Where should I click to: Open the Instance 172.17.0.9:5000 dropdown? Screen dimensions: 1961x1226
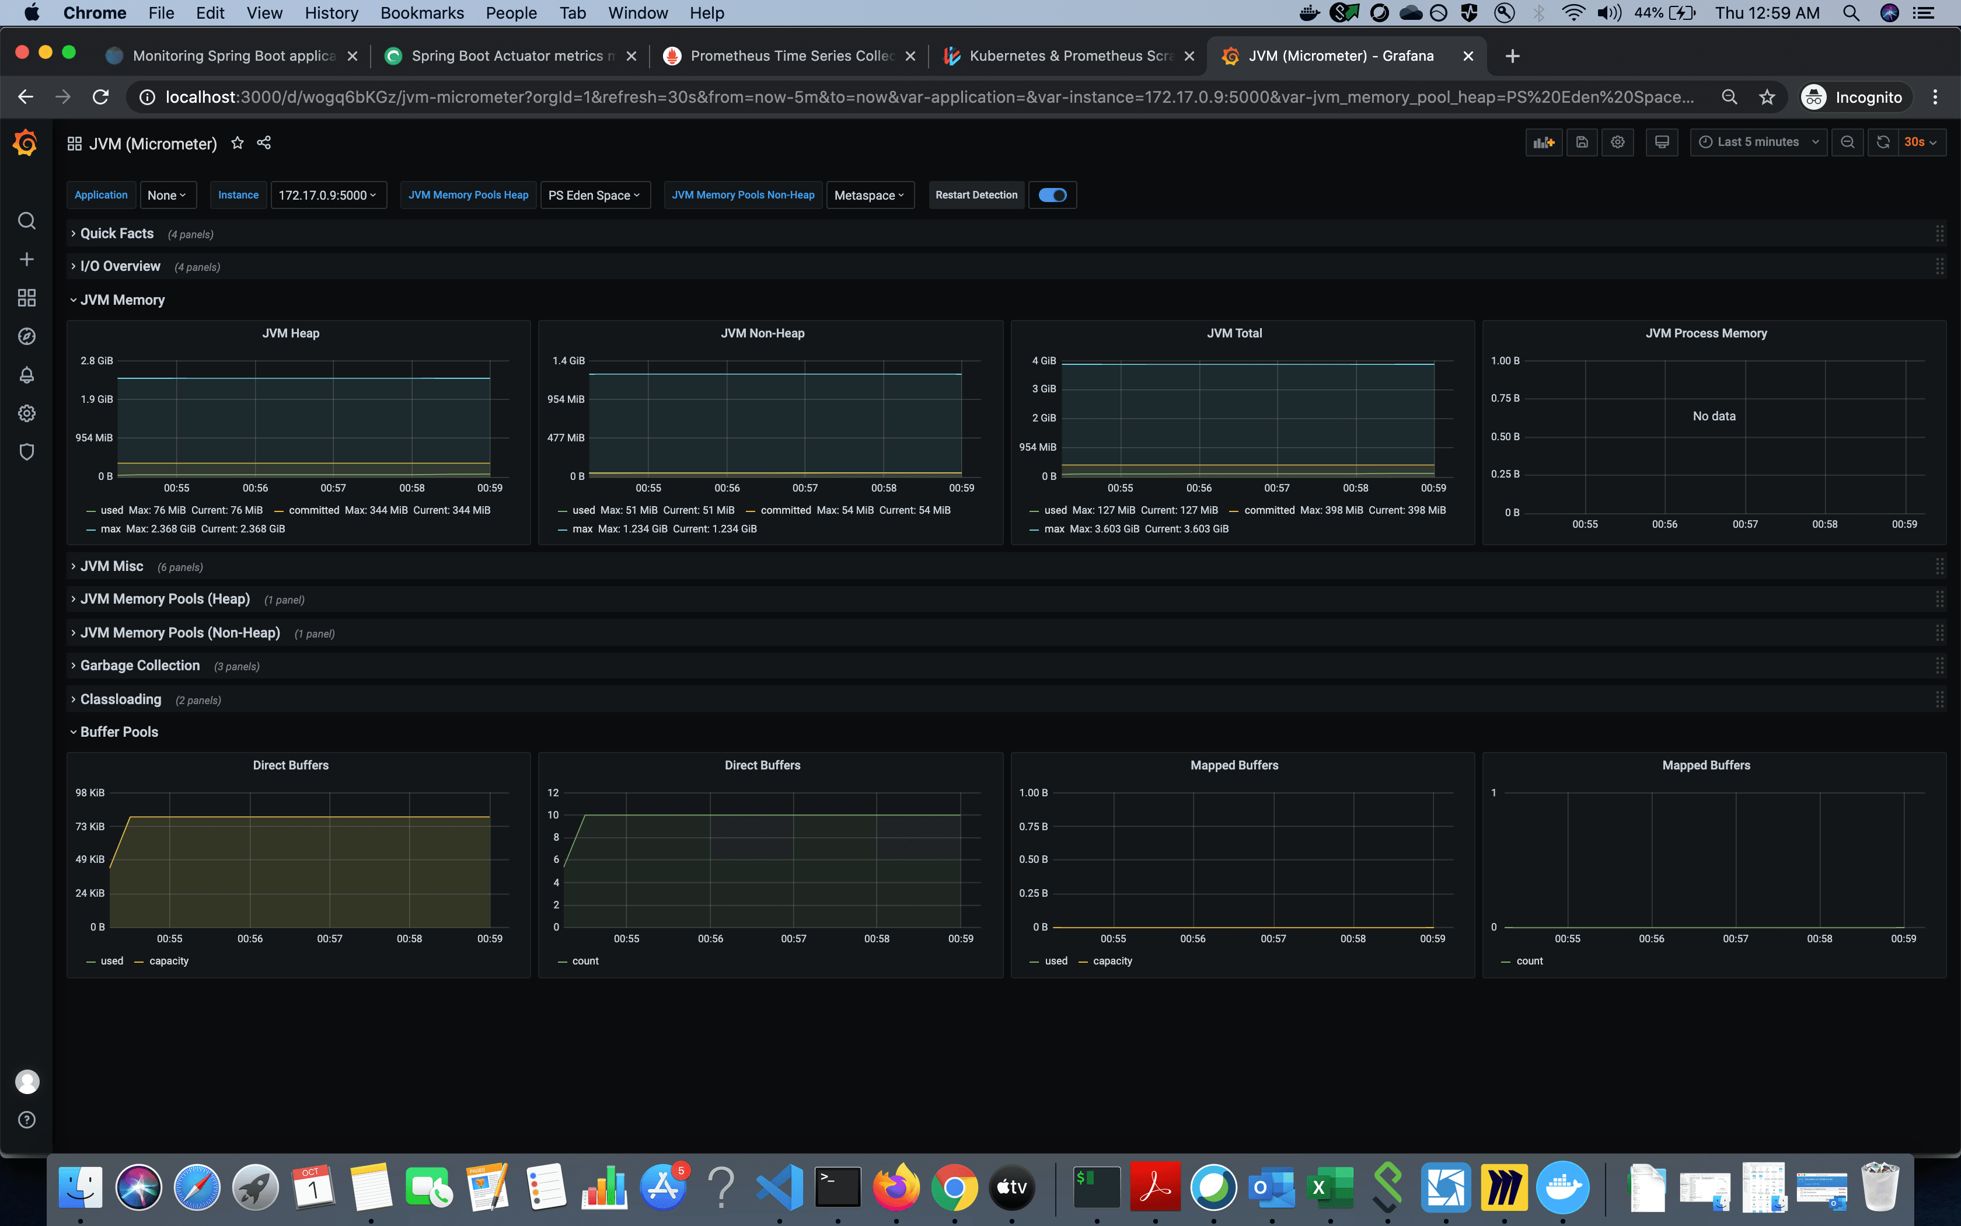327,194
